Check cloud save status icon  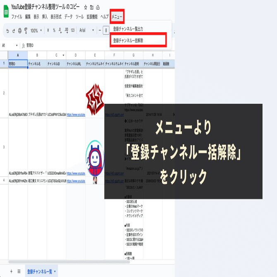[98, 7]
